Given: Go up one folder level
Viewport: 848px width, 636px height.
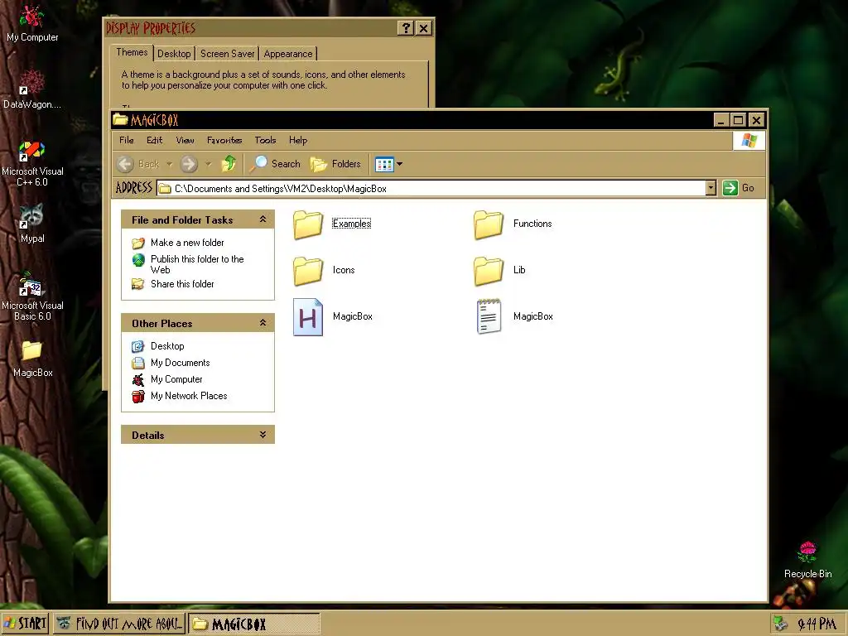Looking at the screenshot, I should pyautogui.click(x=229, y=163).
